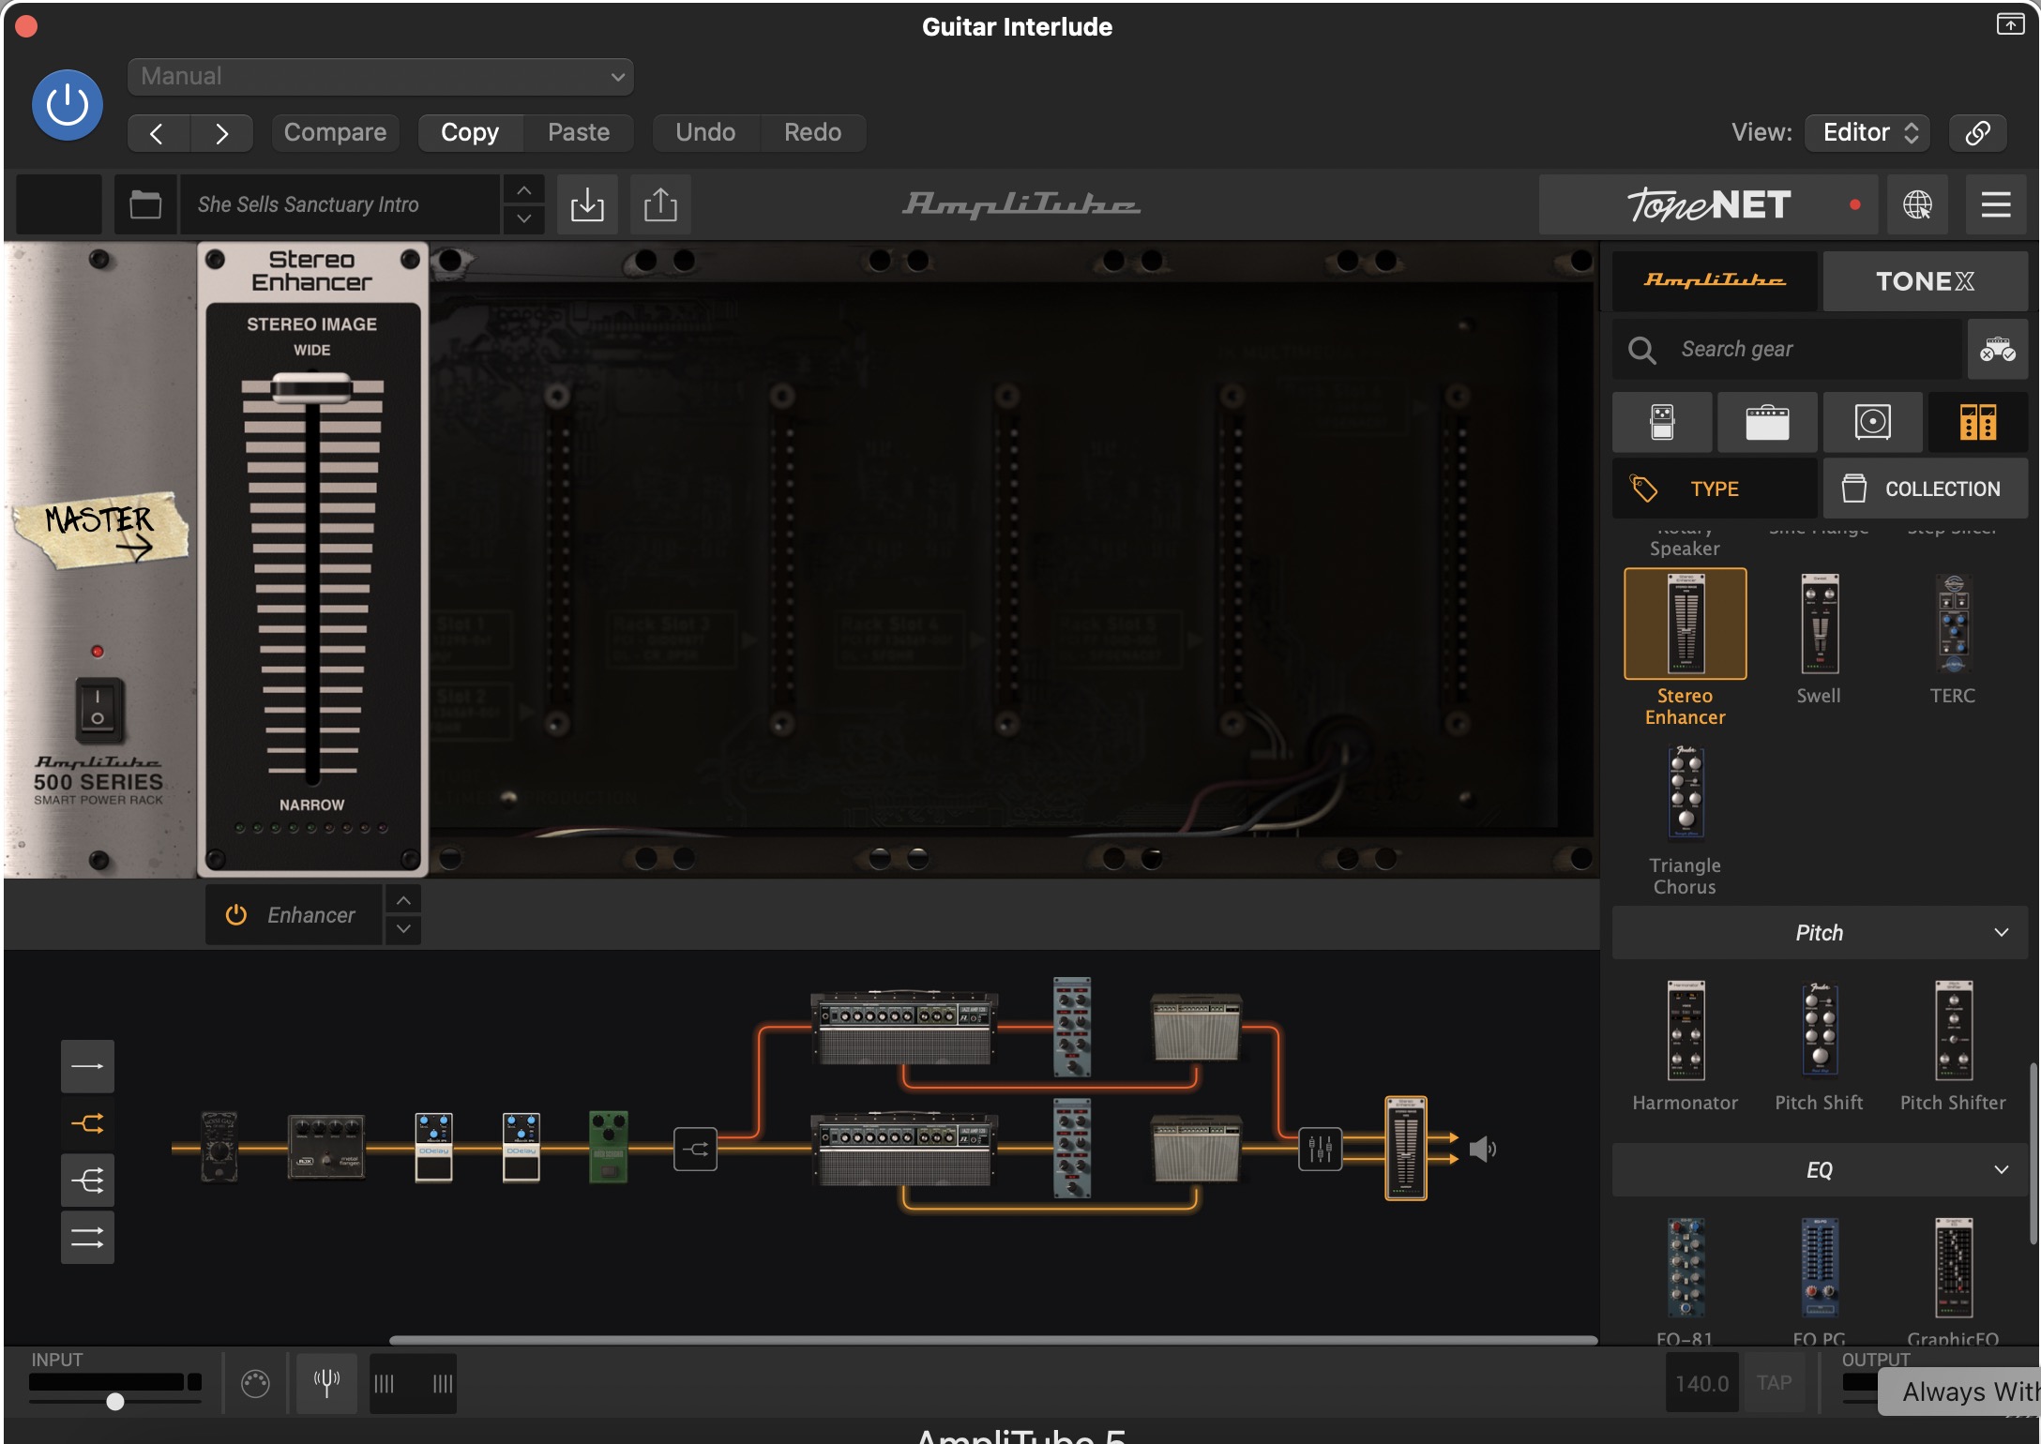
Task: Go to previous plugin setting arrow
Action: pos(159,132)
